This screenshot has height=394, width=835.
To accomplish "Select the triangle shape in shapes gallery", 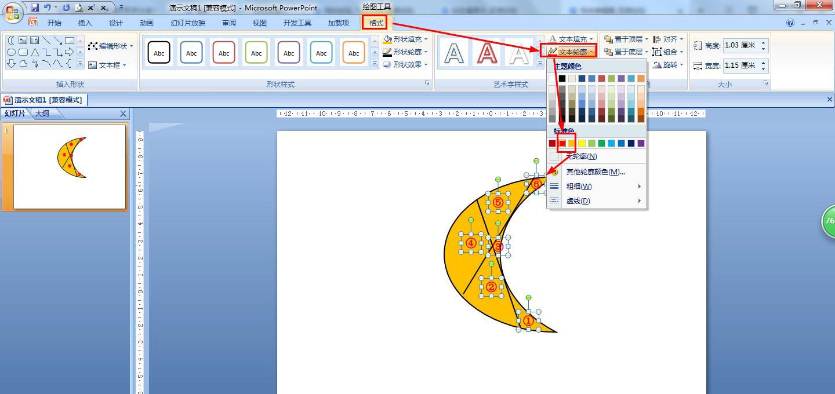I will [x=35, y=52].
